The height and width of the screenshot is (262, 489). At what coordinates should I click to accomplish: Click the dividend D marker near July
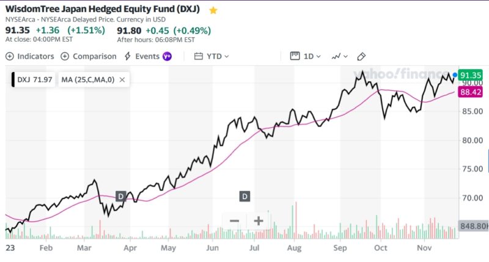[244, 196]
